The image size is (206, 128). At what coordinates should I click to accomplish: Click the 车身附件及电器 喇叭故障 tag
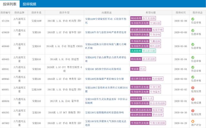click(x=145, y=46)
